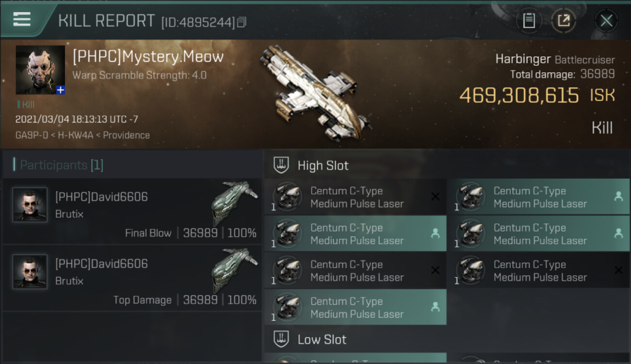Click the Low Slot section icon

tap(281, 339)
